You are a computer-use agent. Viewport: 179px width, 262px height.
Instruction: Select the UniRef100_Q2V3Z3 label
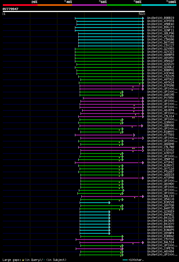pyautogui.click(x=161, y=52)
